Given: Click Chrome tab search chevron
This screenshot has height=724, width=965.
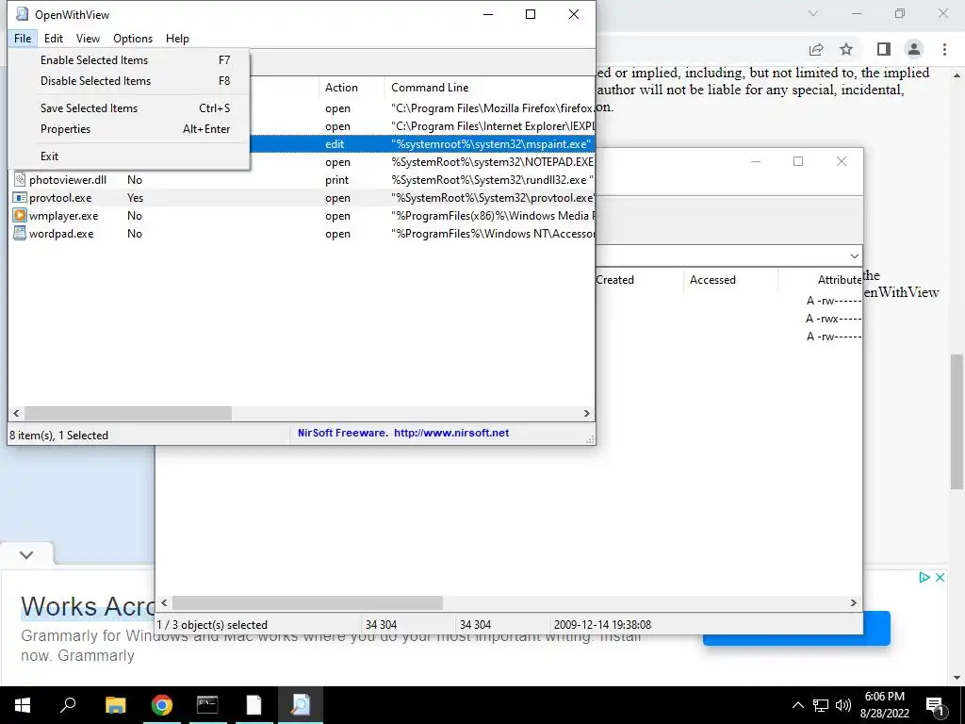Looking at the screenshot, I should pyautogui.click(x=813, y=13).
